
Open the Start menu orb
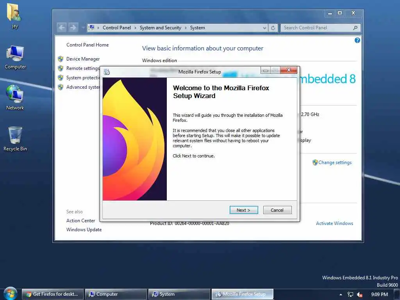click(x=11, y=294)
